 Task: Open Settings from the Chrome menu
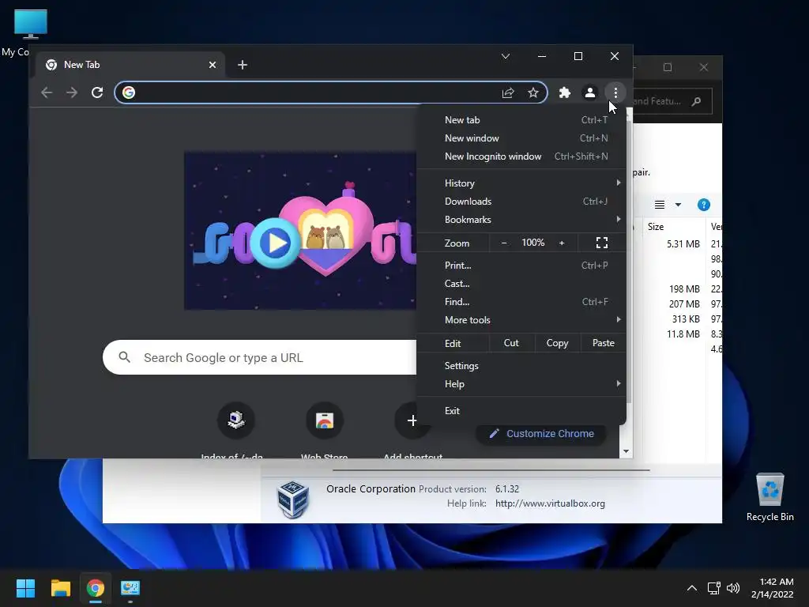click(521, 365)
